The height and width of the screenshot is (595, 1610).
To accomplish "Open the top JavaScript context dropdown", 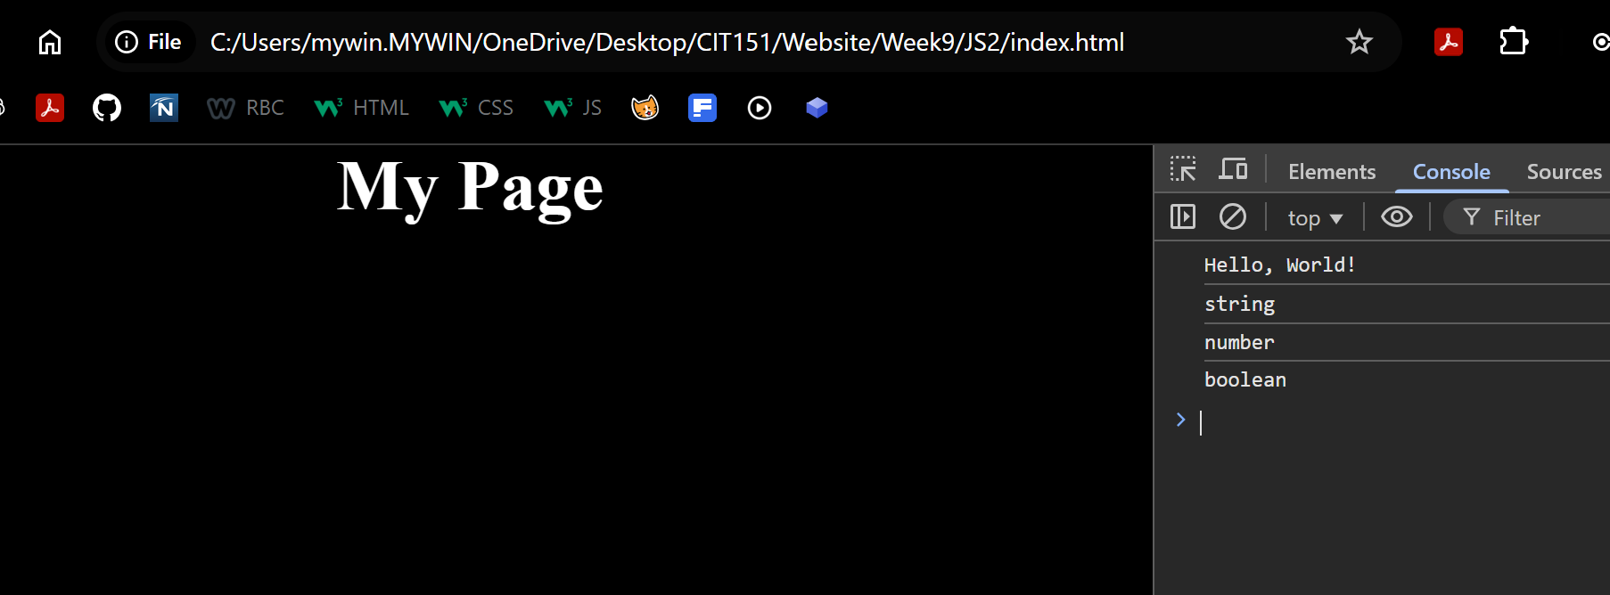I will (x=1315, y=218).
